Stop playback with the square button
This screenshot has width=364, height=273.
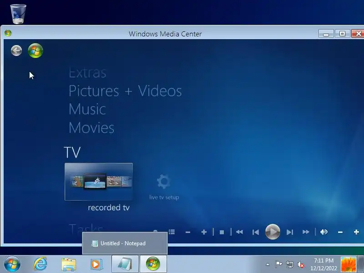(x=222, y=232)
